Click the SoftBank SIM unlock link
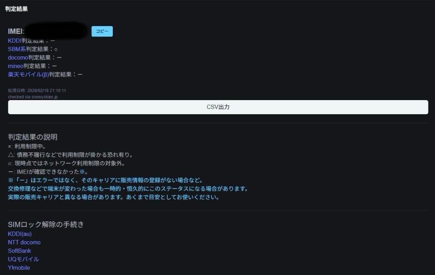The image size is (435, 275). pyautogui.click(x=19, y=250)
